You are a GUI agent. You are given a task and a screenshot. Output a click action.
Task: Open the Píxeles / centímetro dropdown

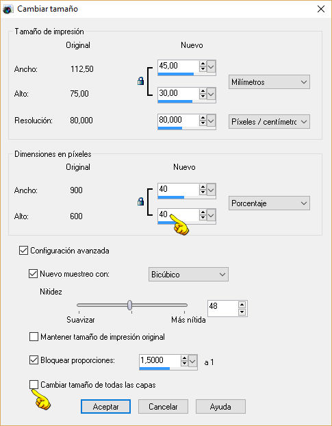click(269, 122)
